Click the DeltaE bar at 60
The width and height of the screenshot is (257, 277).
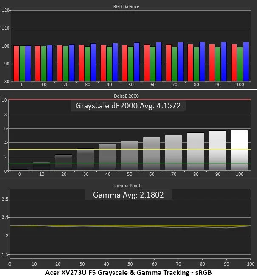pos(152,154)
